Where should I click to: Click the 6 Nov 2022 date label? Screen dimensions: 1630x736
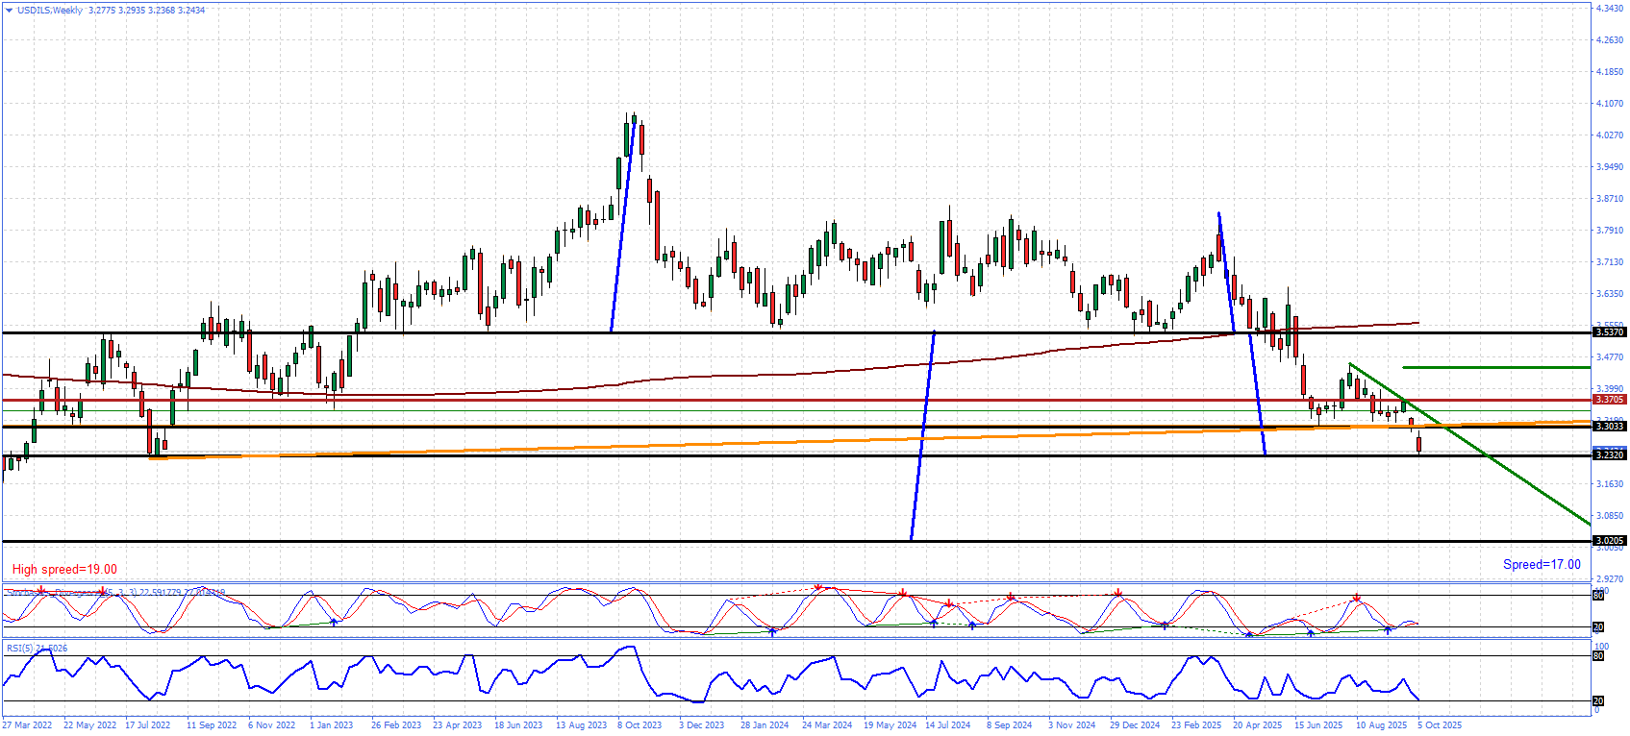coord(272,725)
